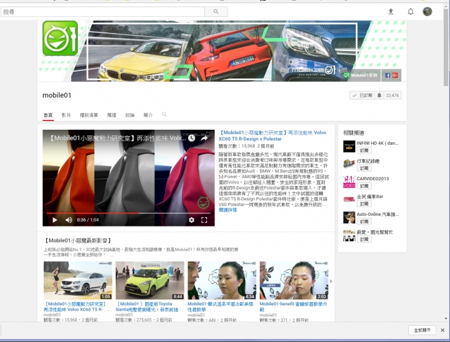Click the CARVIDEO2013 pink logo
This screenshot has height=342, width=450.
pos(349,182)
